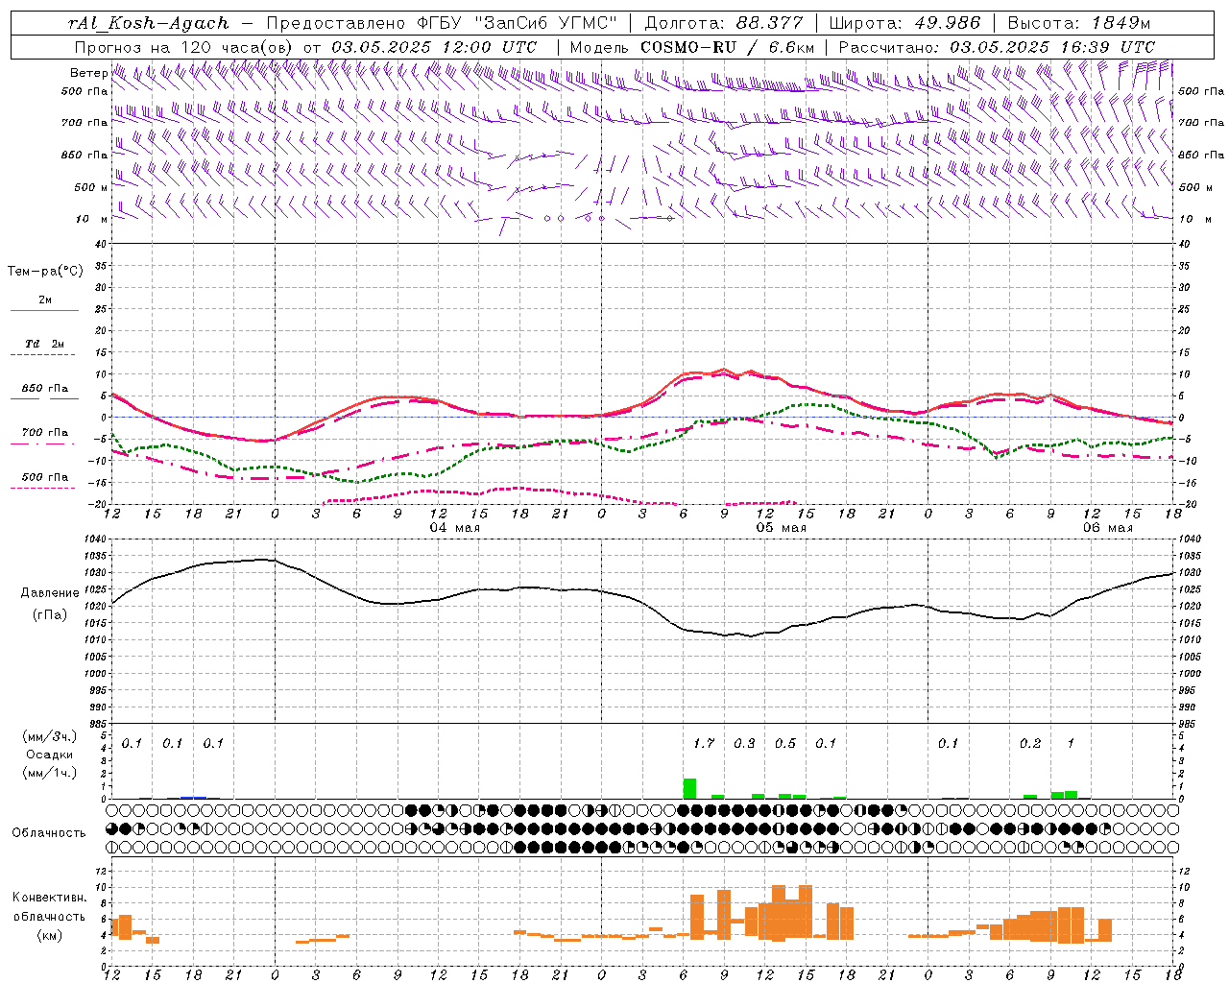The height and width of the screenshot is (983, 1229).
Task: Click the Модель COSMO-RU / 6.6км label
Action: pyautogui.click(x=692, y=46)
